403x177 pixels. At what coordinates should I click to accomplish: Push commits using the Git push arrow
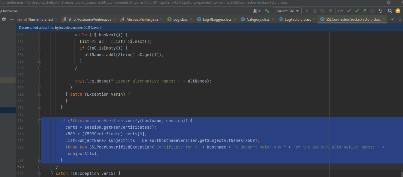pyautogui.click(x=364, y=11)
